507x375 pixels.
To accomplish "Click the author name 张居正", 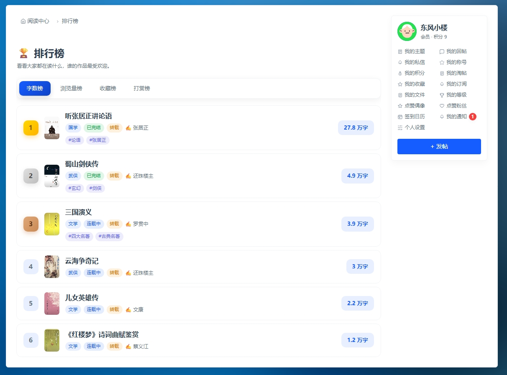I will (141, 128).
